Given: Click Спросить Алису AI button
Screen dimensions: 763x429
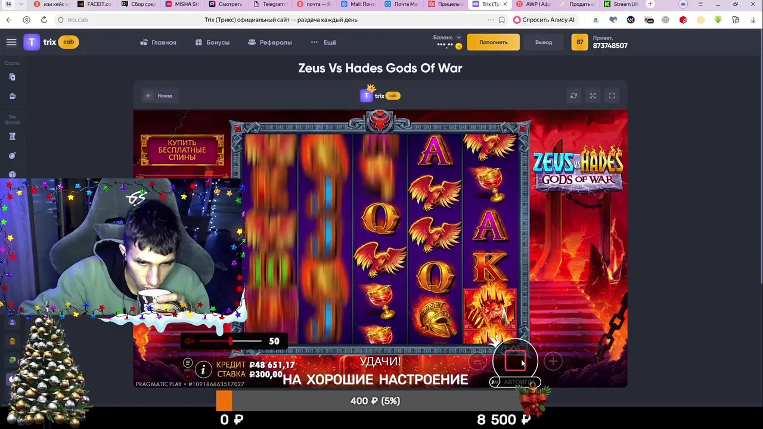Looking at the screenshot, I should 544,20.
